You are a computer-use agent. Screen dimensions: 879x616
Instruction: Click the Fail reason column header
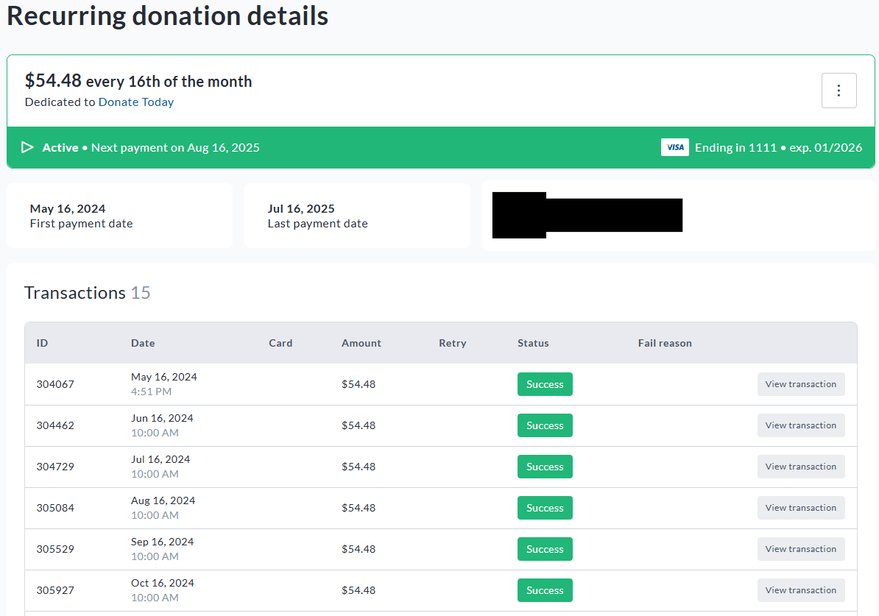664,343
